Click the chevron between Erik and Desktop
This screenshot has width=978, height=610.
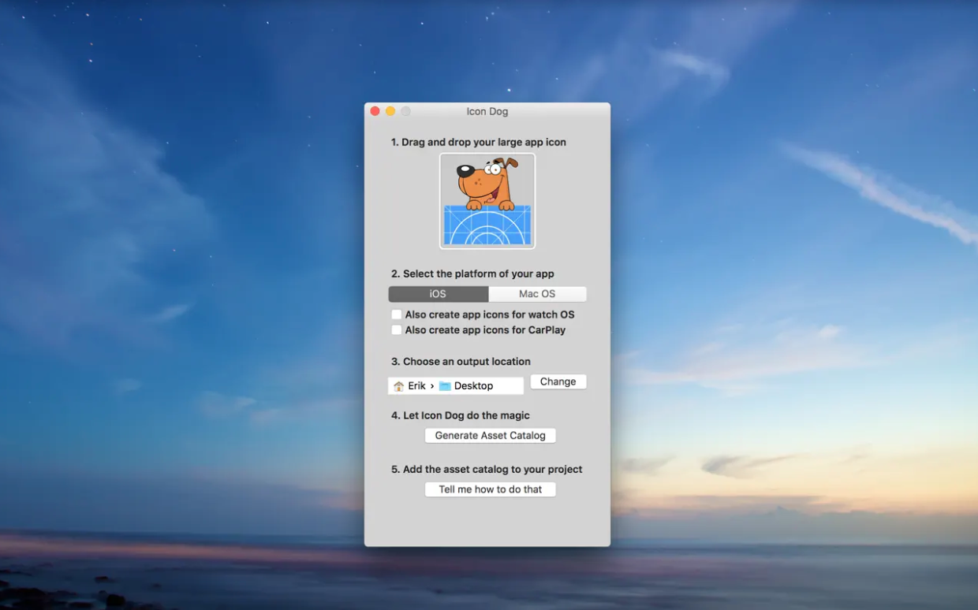click(432, 386)
